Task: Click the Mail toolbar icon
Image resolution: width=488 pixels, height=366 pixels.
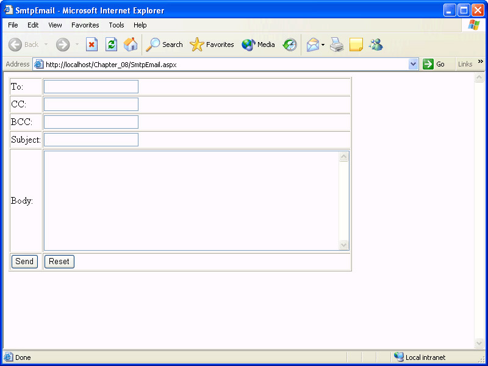Action: click(x=312, y=45)
